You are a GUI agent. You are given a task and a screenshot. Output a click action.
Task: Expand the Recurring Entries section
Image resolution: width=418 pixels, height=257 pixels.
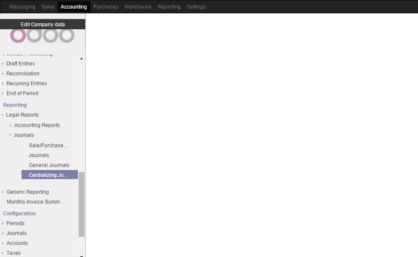(x=3, y=83)
